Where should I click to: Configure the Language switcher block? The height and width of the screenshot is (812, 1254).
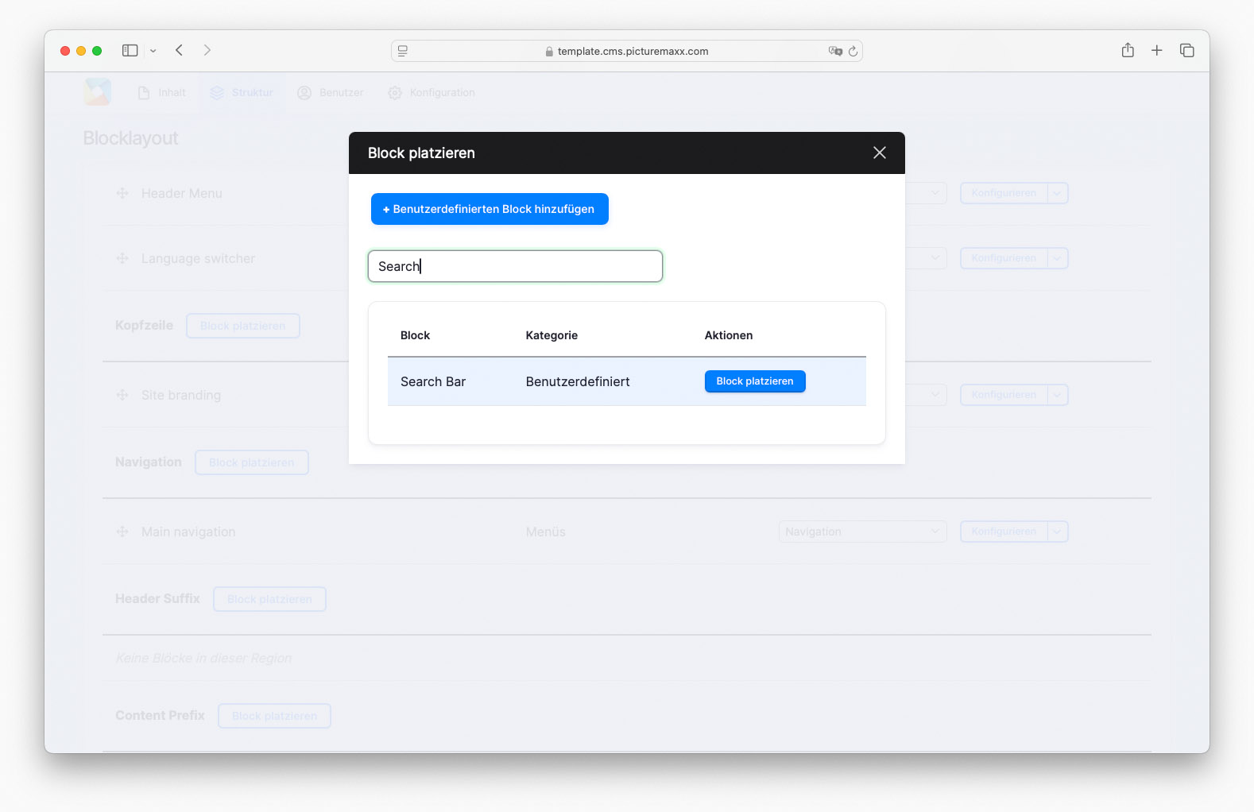pos(1004,258)
